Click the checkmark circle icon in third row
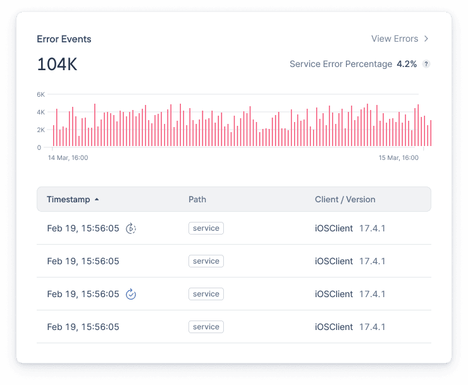 tap(131, 294)
